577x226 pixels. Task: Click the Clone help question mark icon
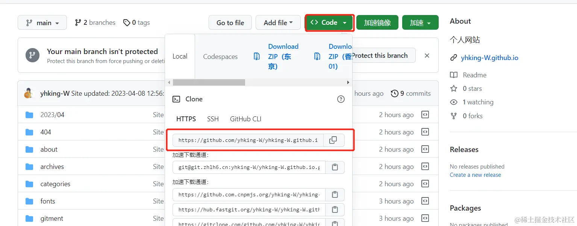[x=341, y=99]
